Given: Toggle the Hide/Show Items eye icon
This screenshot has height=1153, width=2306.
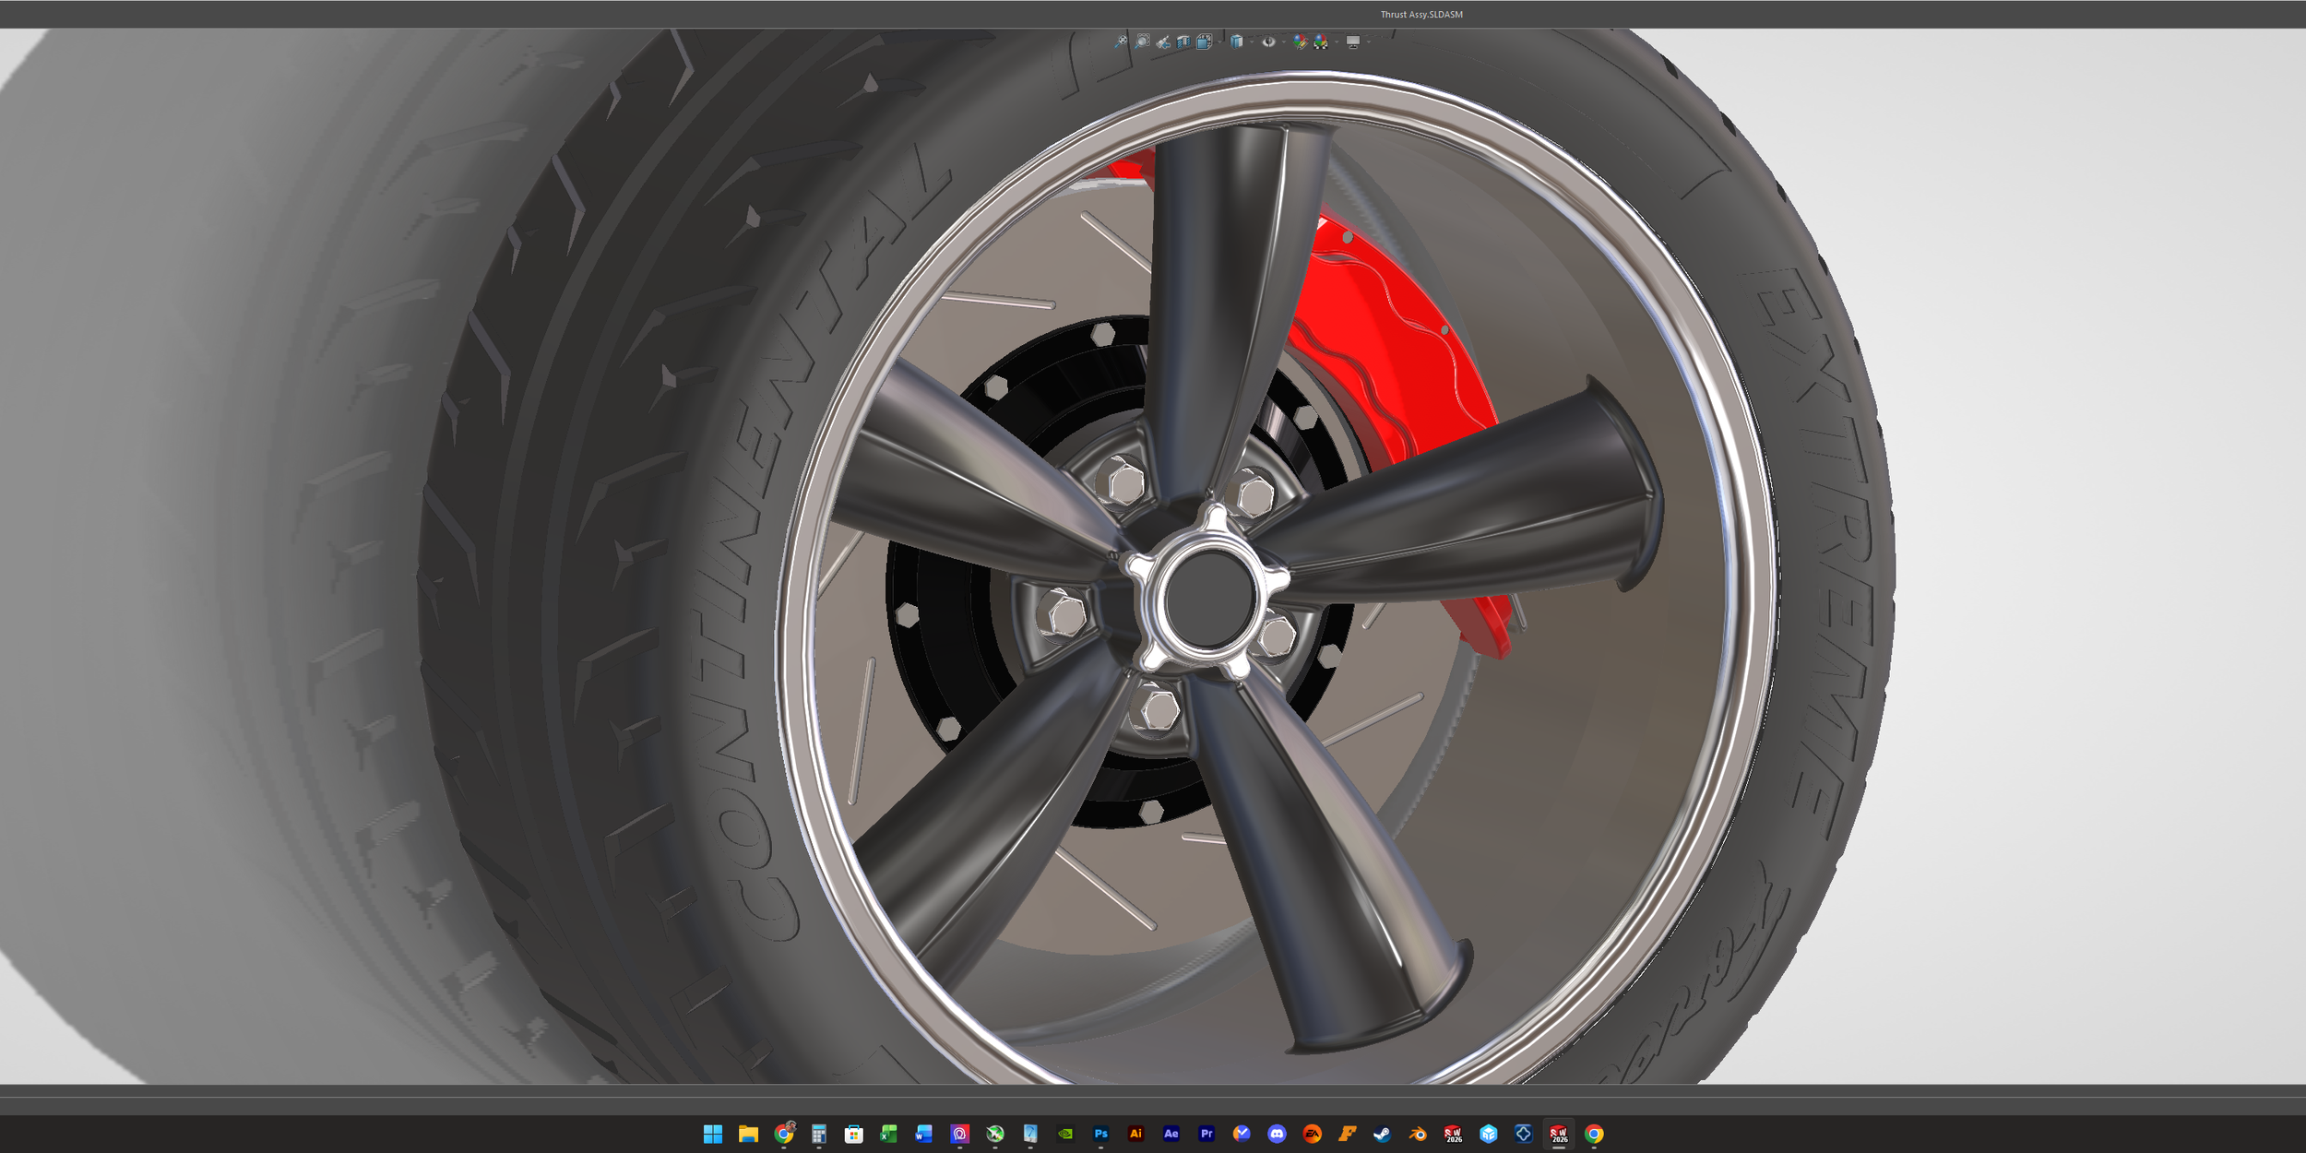Looking at the screenshot, I should [1268, 42].
